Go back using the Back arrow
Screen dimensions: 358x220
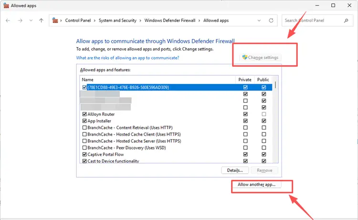[8, 20]
